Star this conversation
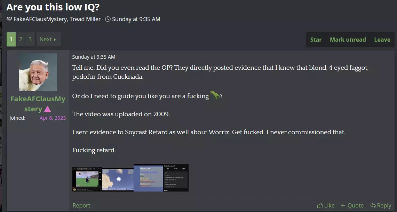397x212 pixels. point(316,40)
